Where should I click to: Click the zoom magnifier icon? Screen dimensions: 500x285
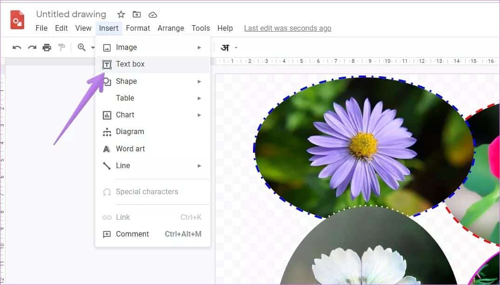pos(82,47)
